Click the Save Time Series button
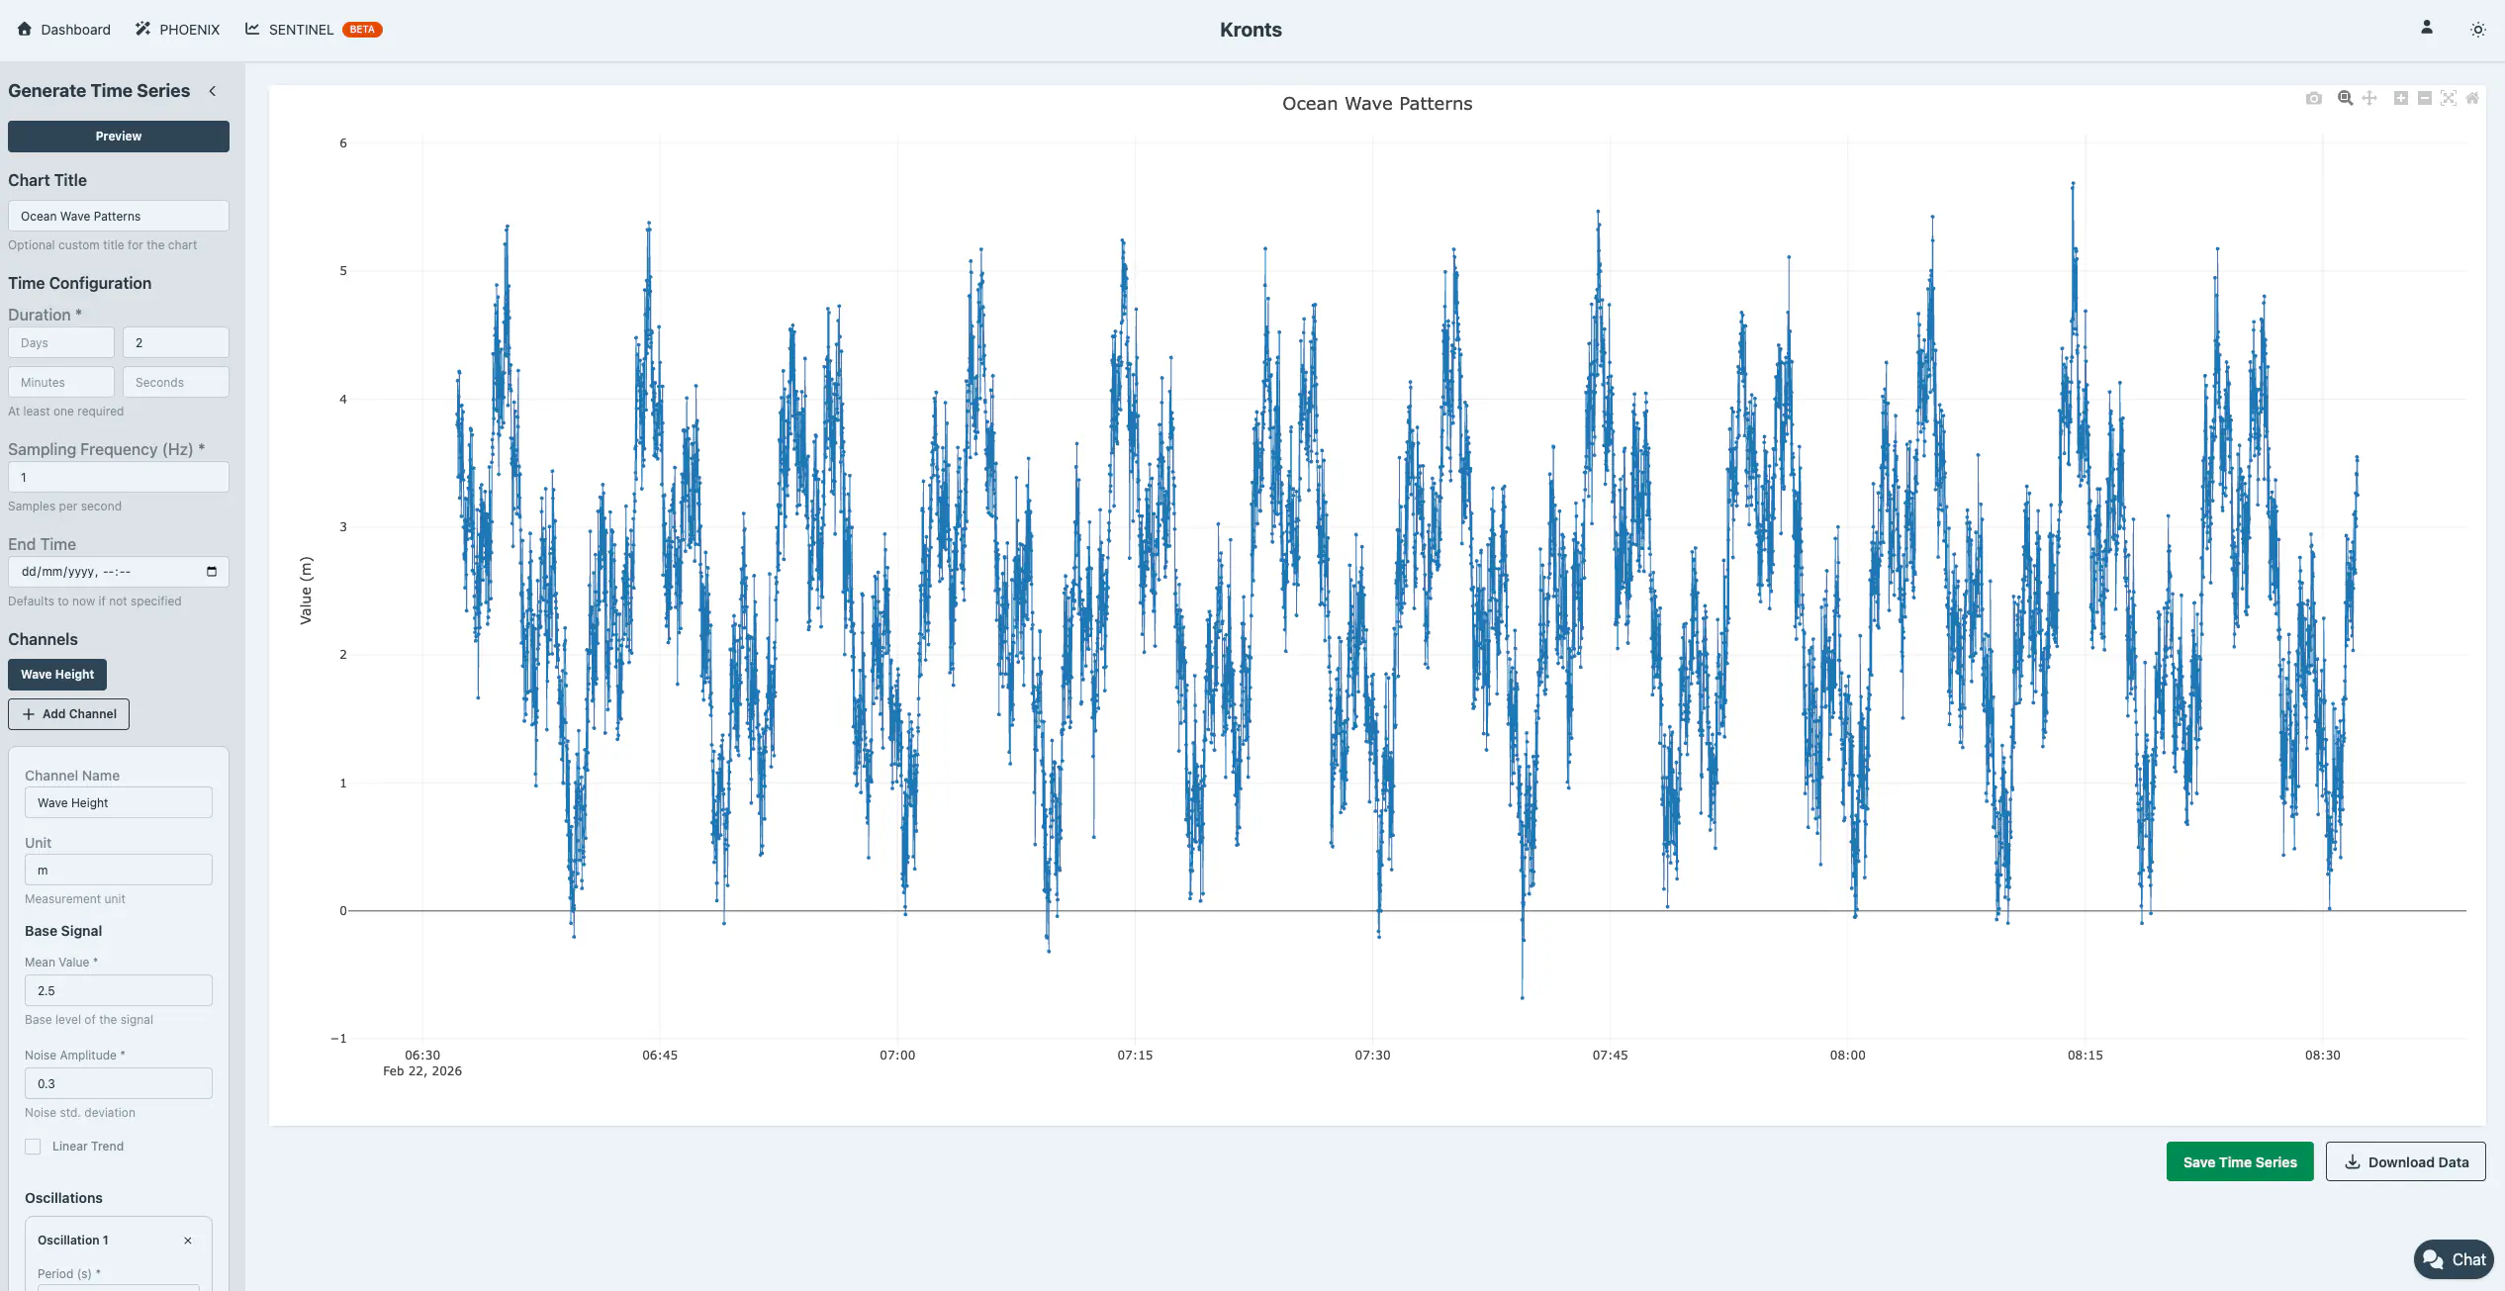The width and height of the screenshot is (2505, 1291). click(2239, 1161)
